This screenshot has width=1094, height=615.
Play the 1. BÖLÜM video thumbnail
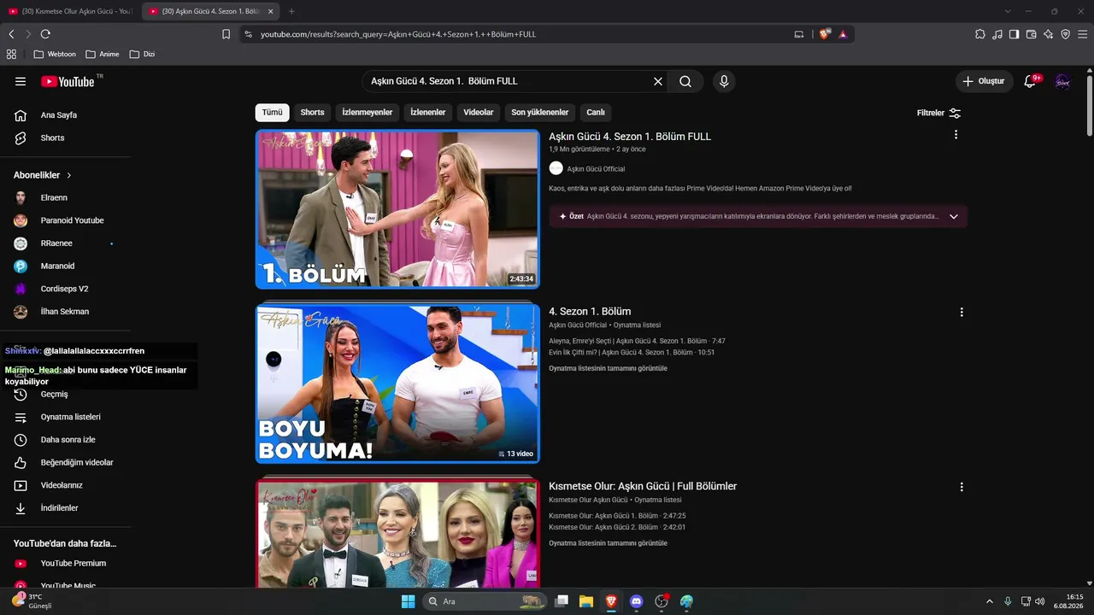[x=397, y=209]
